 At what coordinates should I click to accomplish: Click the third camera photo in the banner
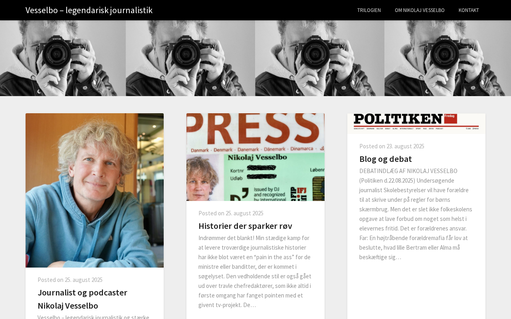[x=320, y=58]
